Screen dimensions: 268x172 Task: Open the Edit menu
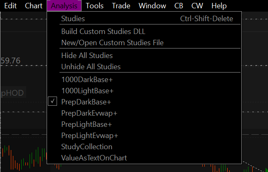[10, 6]
